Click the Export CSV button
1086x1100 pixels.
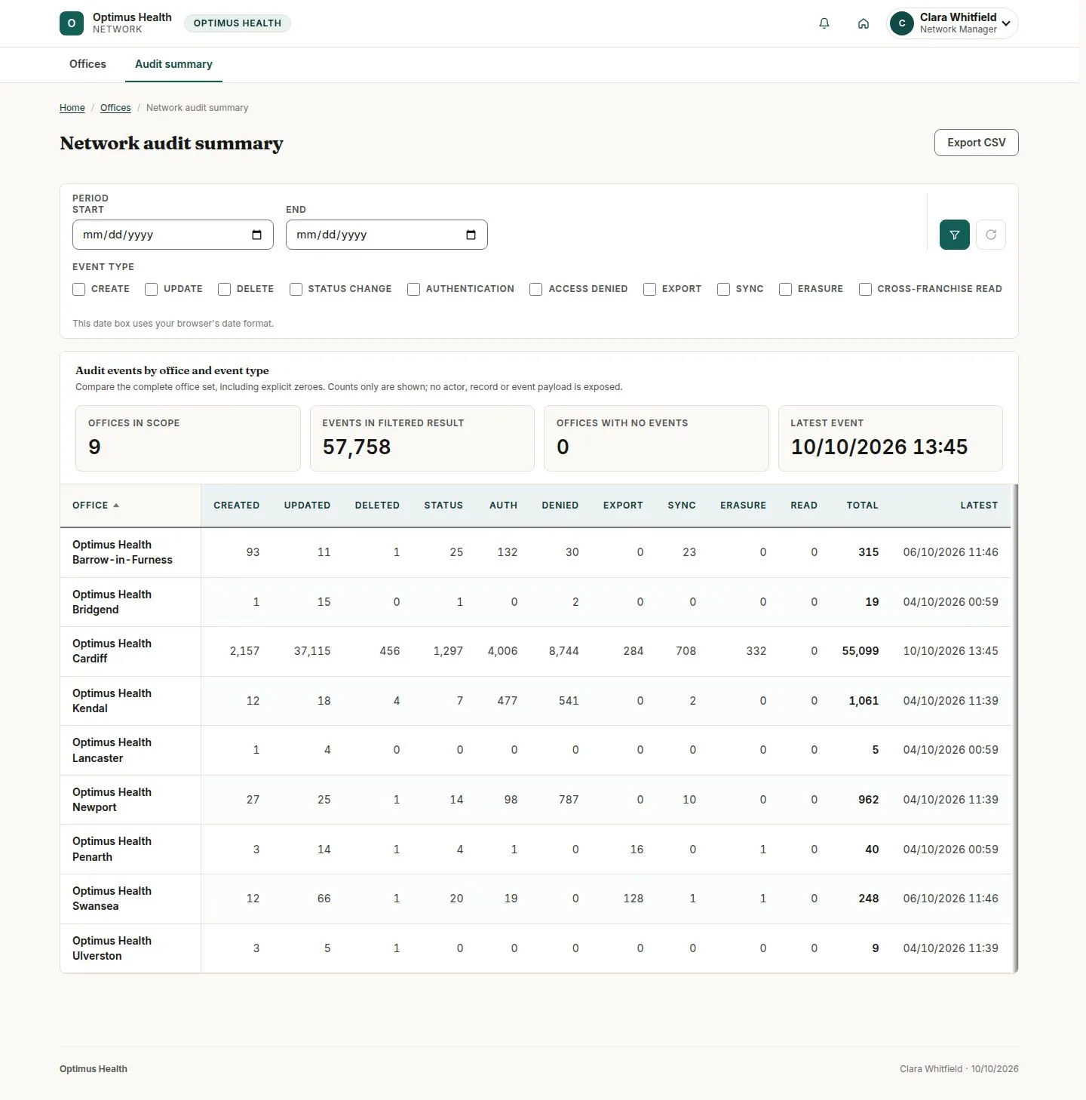[977, 143]
